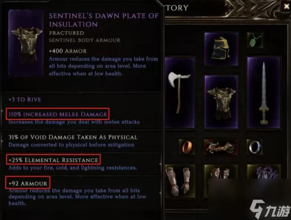This screenshot has height=220, width=291.
Task: Click the copper ring slot
Action: click(187, 147)
